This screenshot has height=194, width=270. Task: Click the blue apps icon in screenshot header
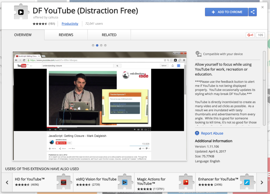[x=179, y=66]
